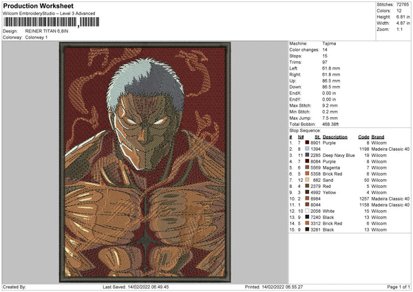Click the Stitches count value 72765
413x292 pixels.
(x=403, y=5)
